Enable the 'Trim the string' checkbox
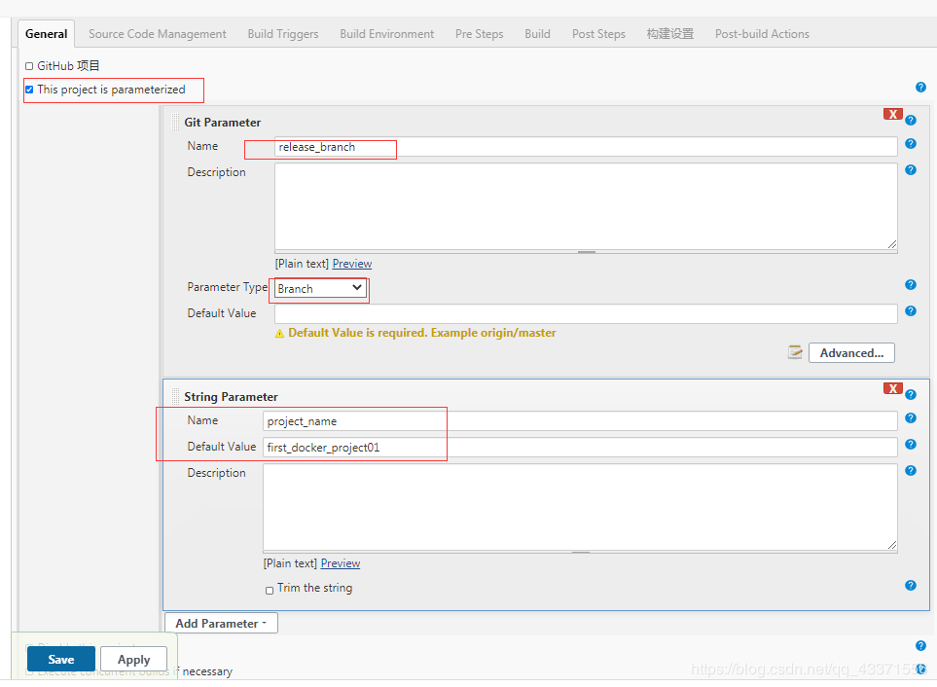937x687 pixels. (x=270, y=590)
